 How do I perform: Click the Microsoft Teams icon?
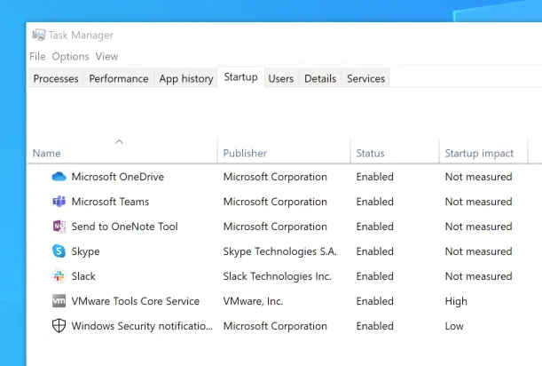pos(59,202)
